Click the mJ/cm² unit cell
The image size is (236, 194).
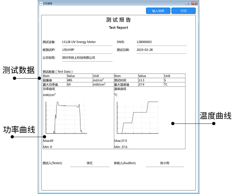point(103,80)
